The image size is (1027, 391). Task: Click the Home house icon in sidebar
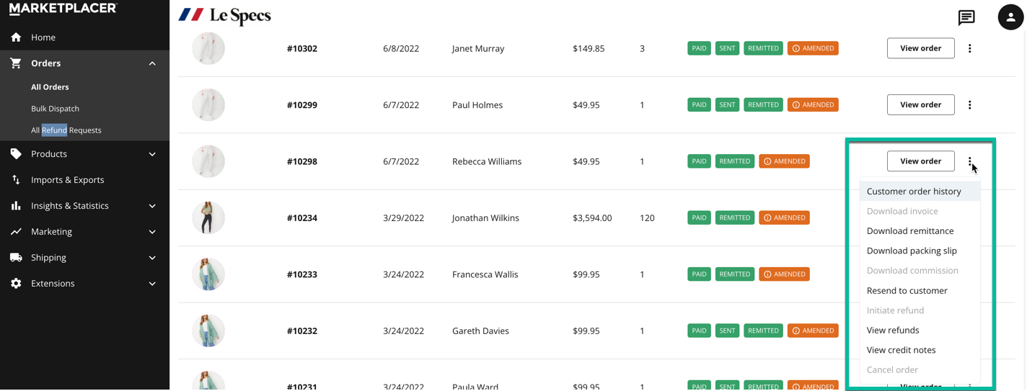(16, 37)
